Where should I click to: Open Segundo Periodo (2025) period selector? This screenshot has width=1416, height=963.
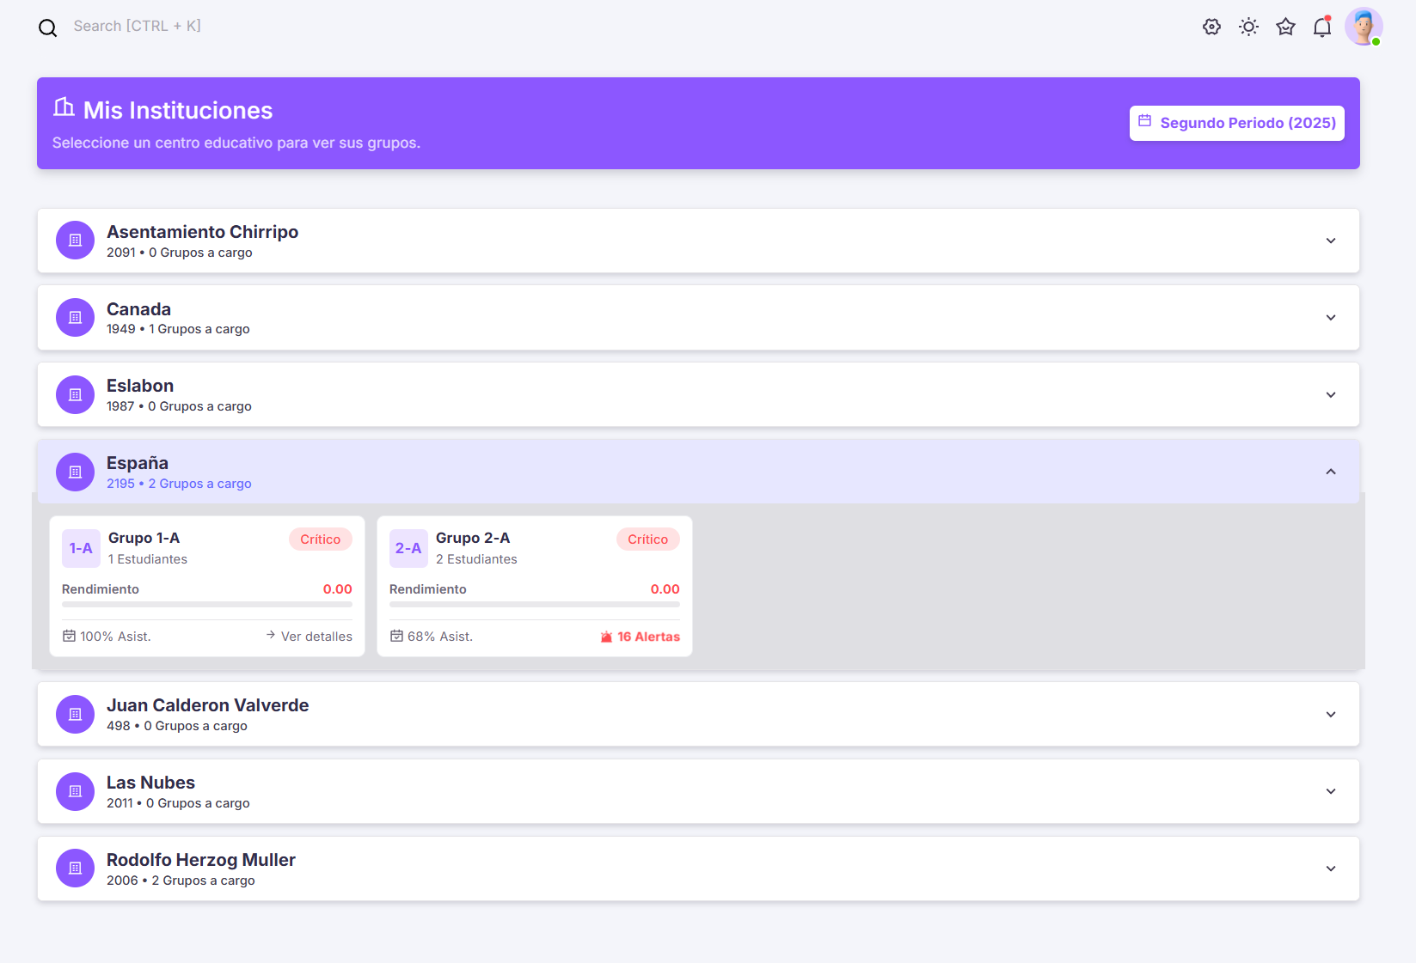tap(1236, 123)
